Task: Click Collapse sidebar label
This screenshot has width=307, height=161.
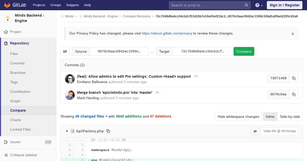Action: pos(24,155)
